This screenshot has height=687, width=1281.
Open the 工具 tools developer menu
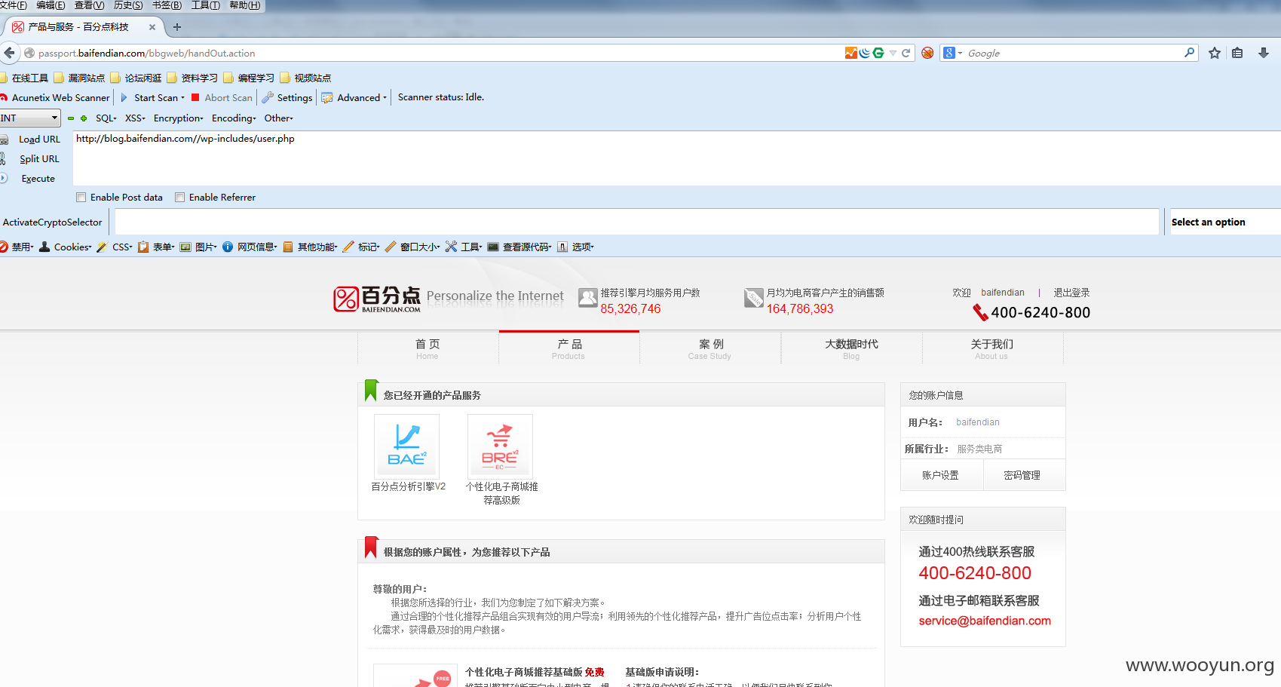click(464, 247)
